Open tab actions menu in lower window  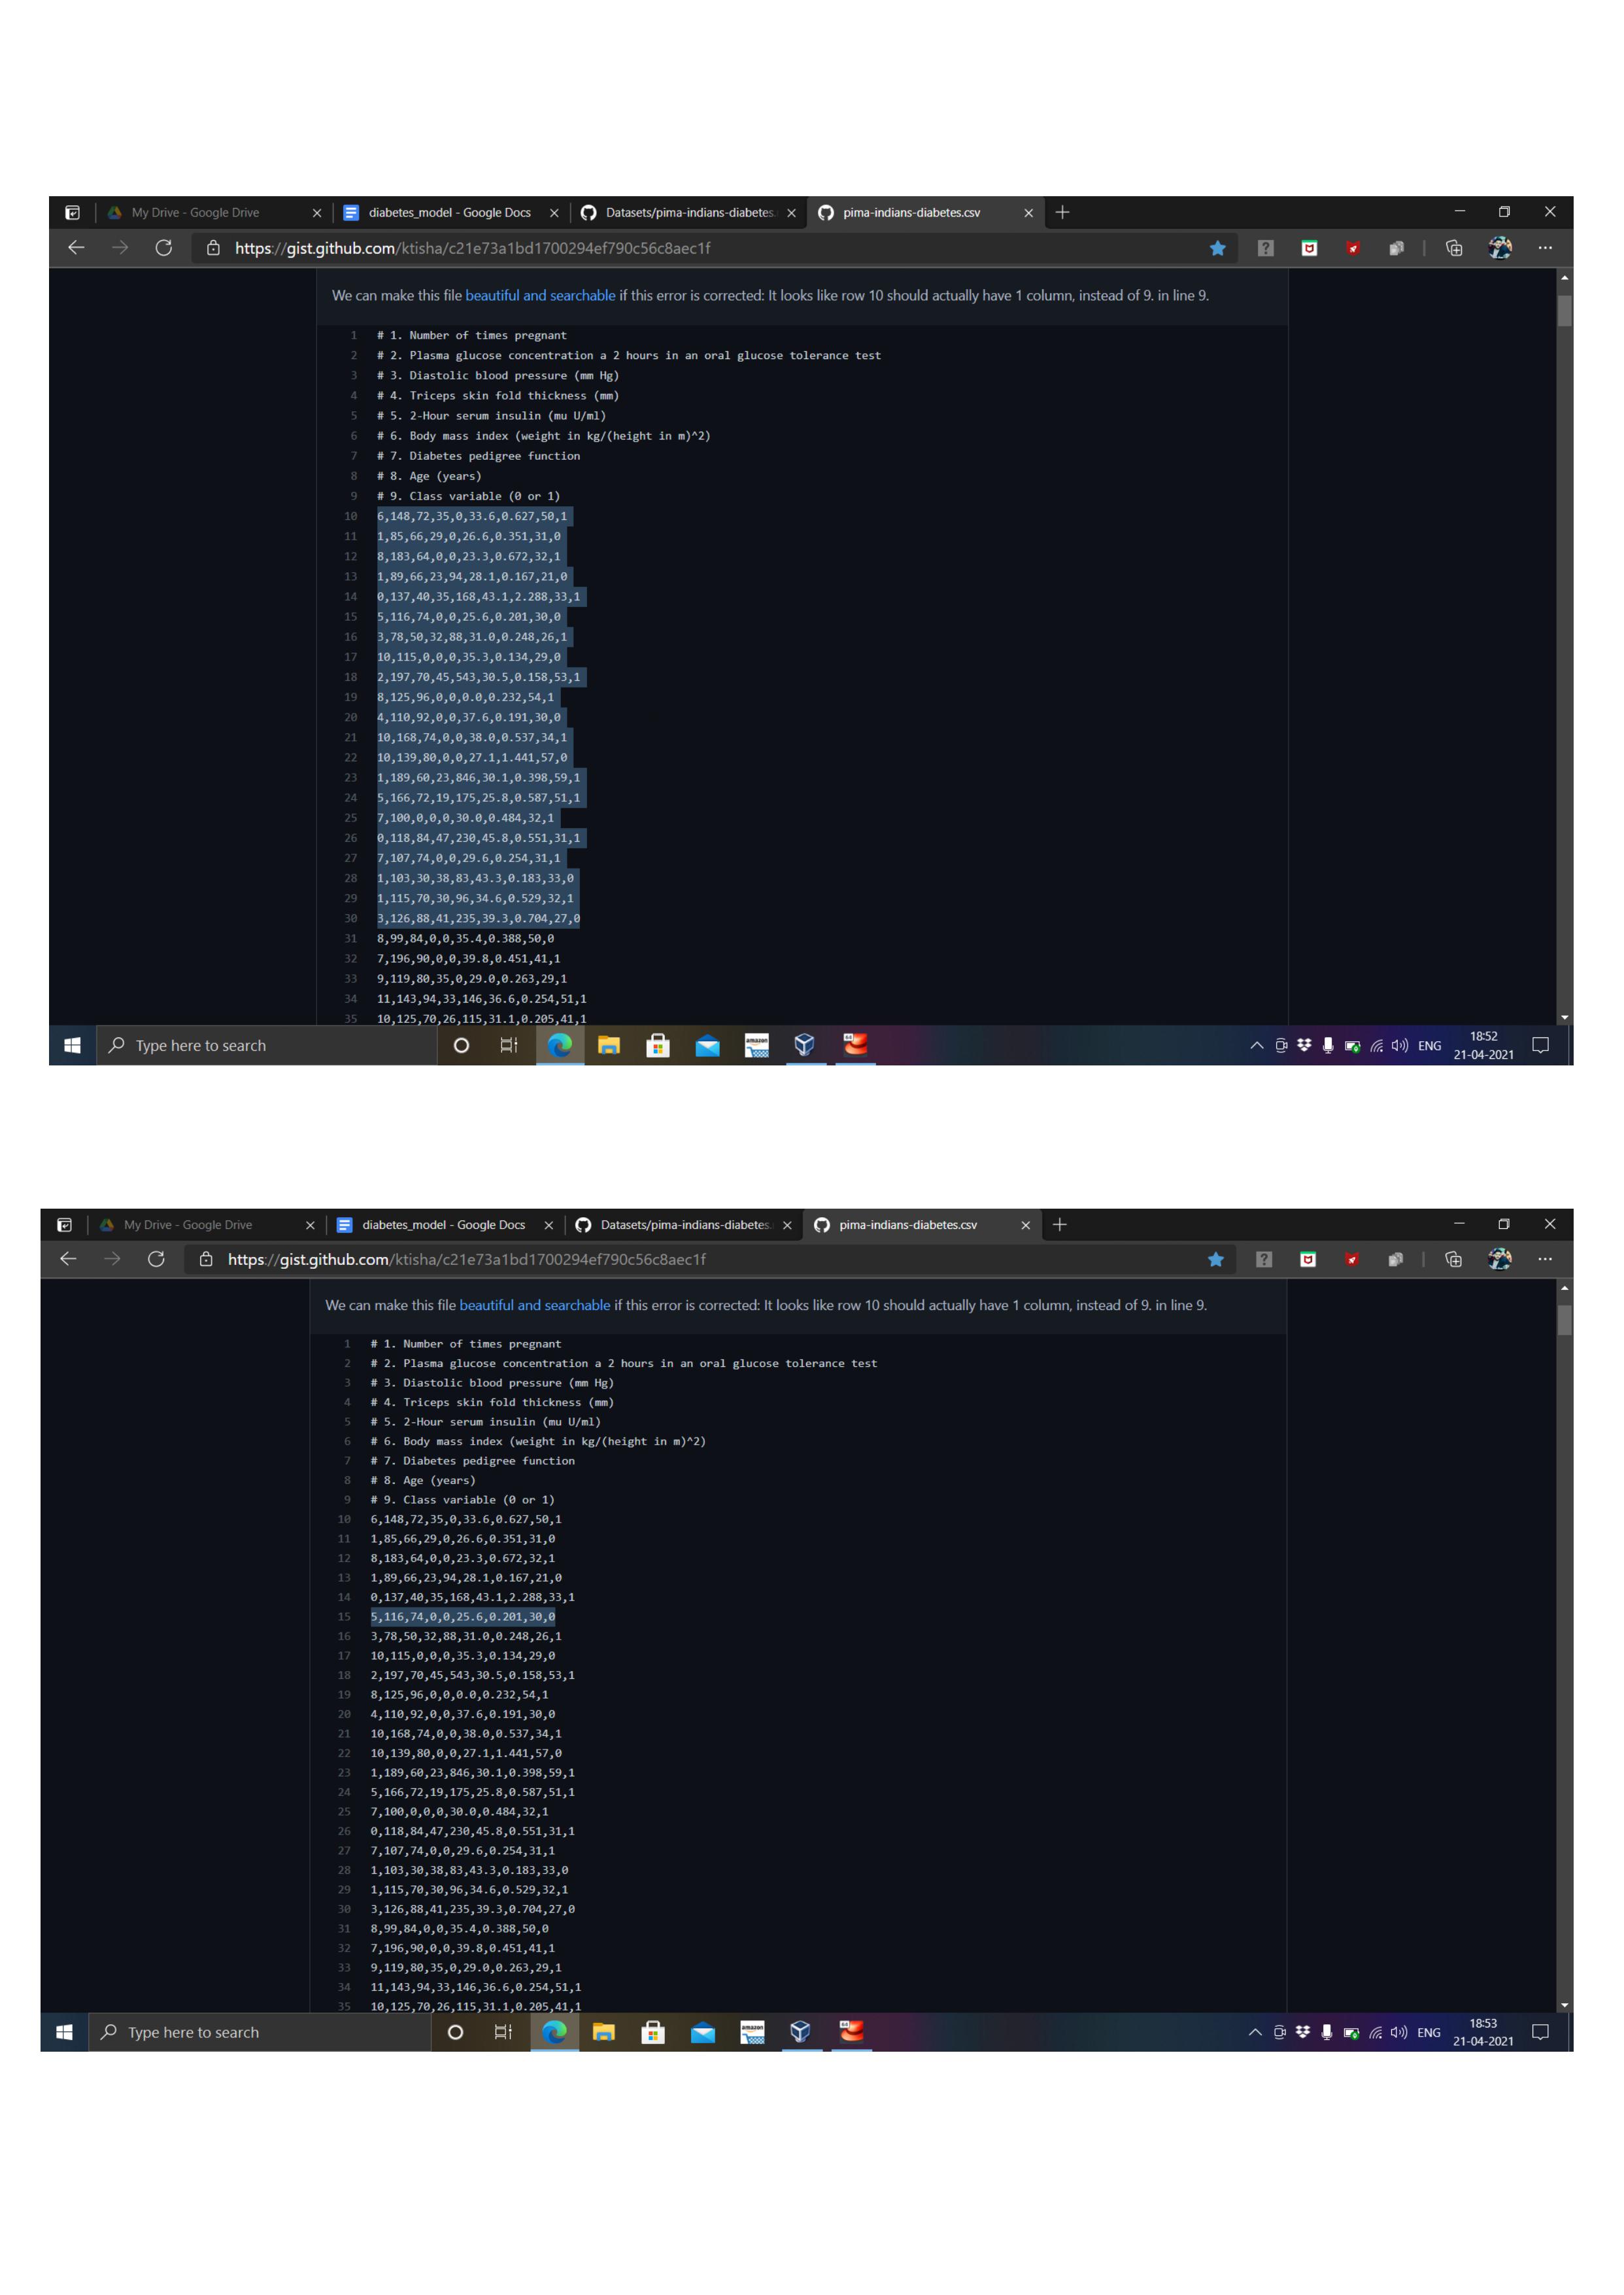coord(64,1224)
